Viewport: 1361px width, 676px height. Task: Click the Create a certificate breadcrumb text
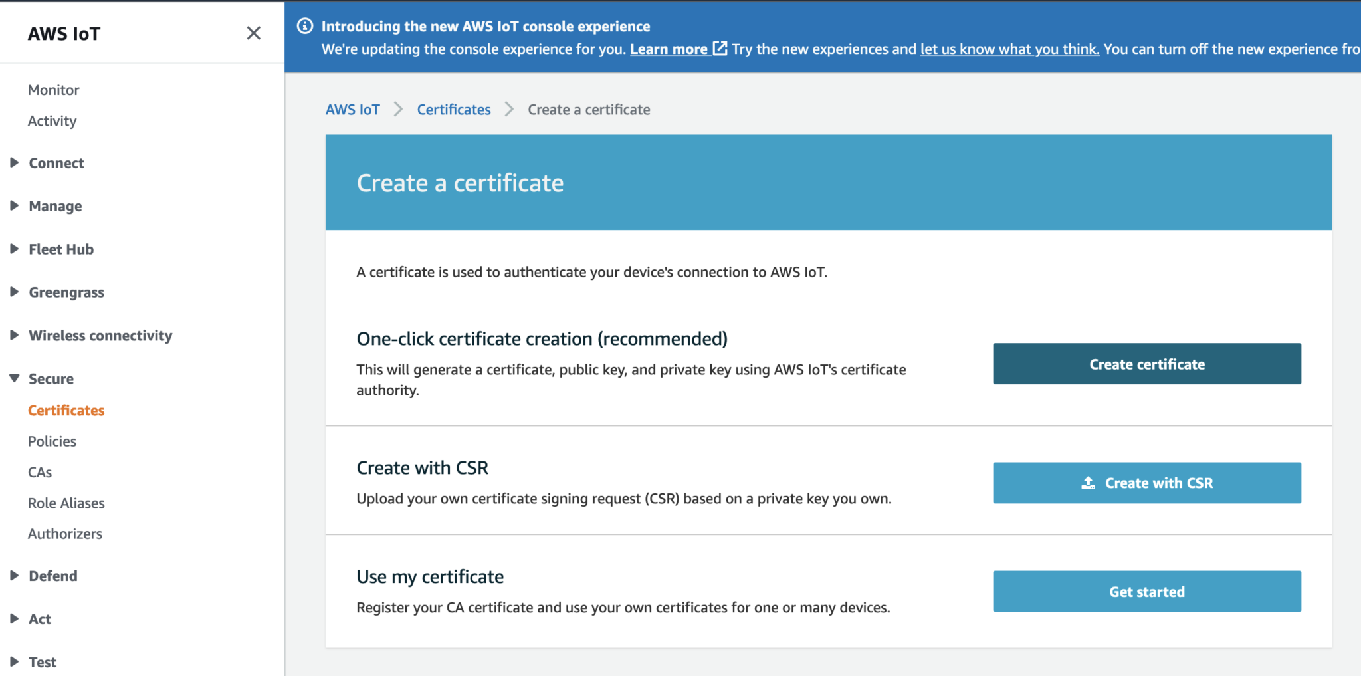tap(589, 110)
